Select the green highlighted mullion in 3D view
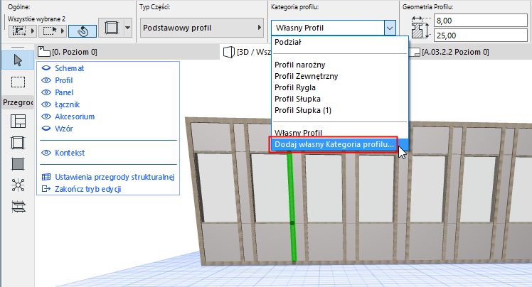Viewport: 532px width, 287px height. click(x=292, y=207)
